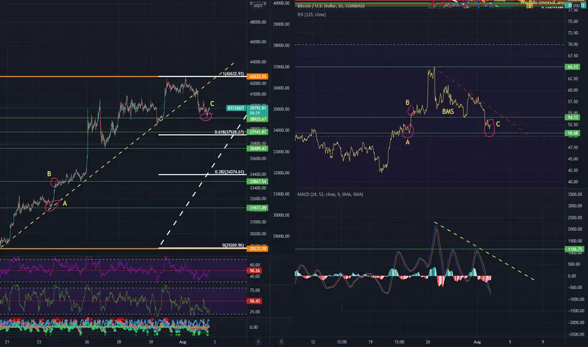Click date 30 on left time axis
Viewport: 588px width, 347px height.
(x=151, y=342)
